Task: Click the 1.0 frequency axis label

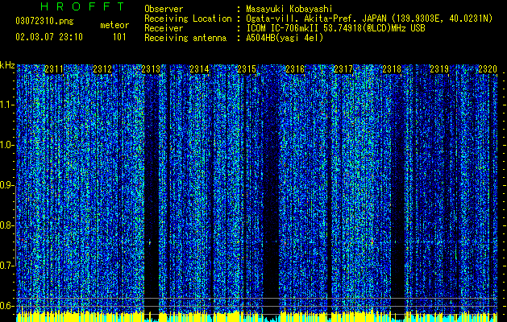Action: pos(6,145)
